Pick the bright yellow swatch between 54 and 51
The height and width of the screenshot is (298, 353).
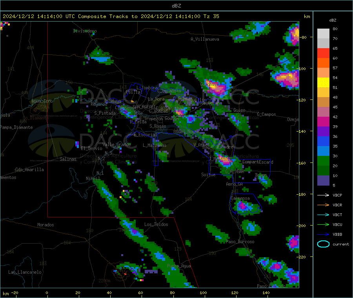pos(323,83)
